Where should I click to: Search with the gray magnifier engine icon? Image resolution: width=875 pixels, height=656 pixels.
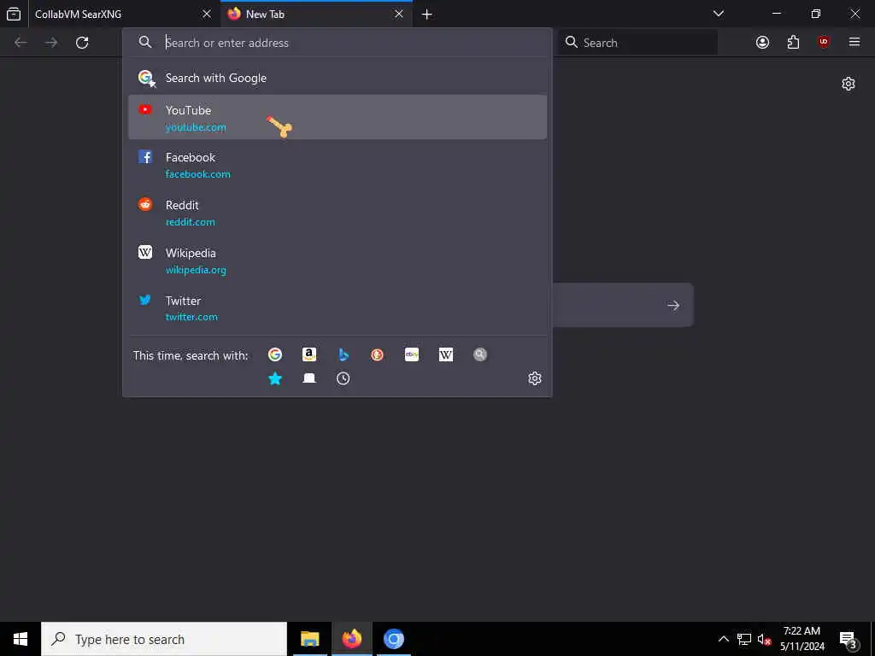point(480,354)
